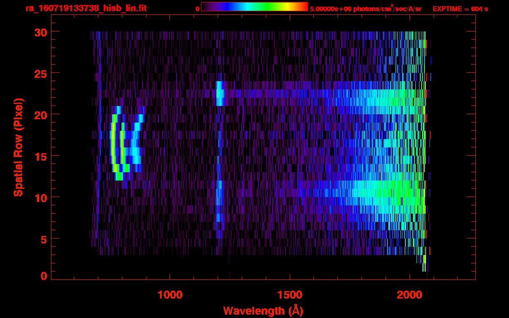
Task: Click the 15 tick label on the row axis
Action: tap(40, 156)
